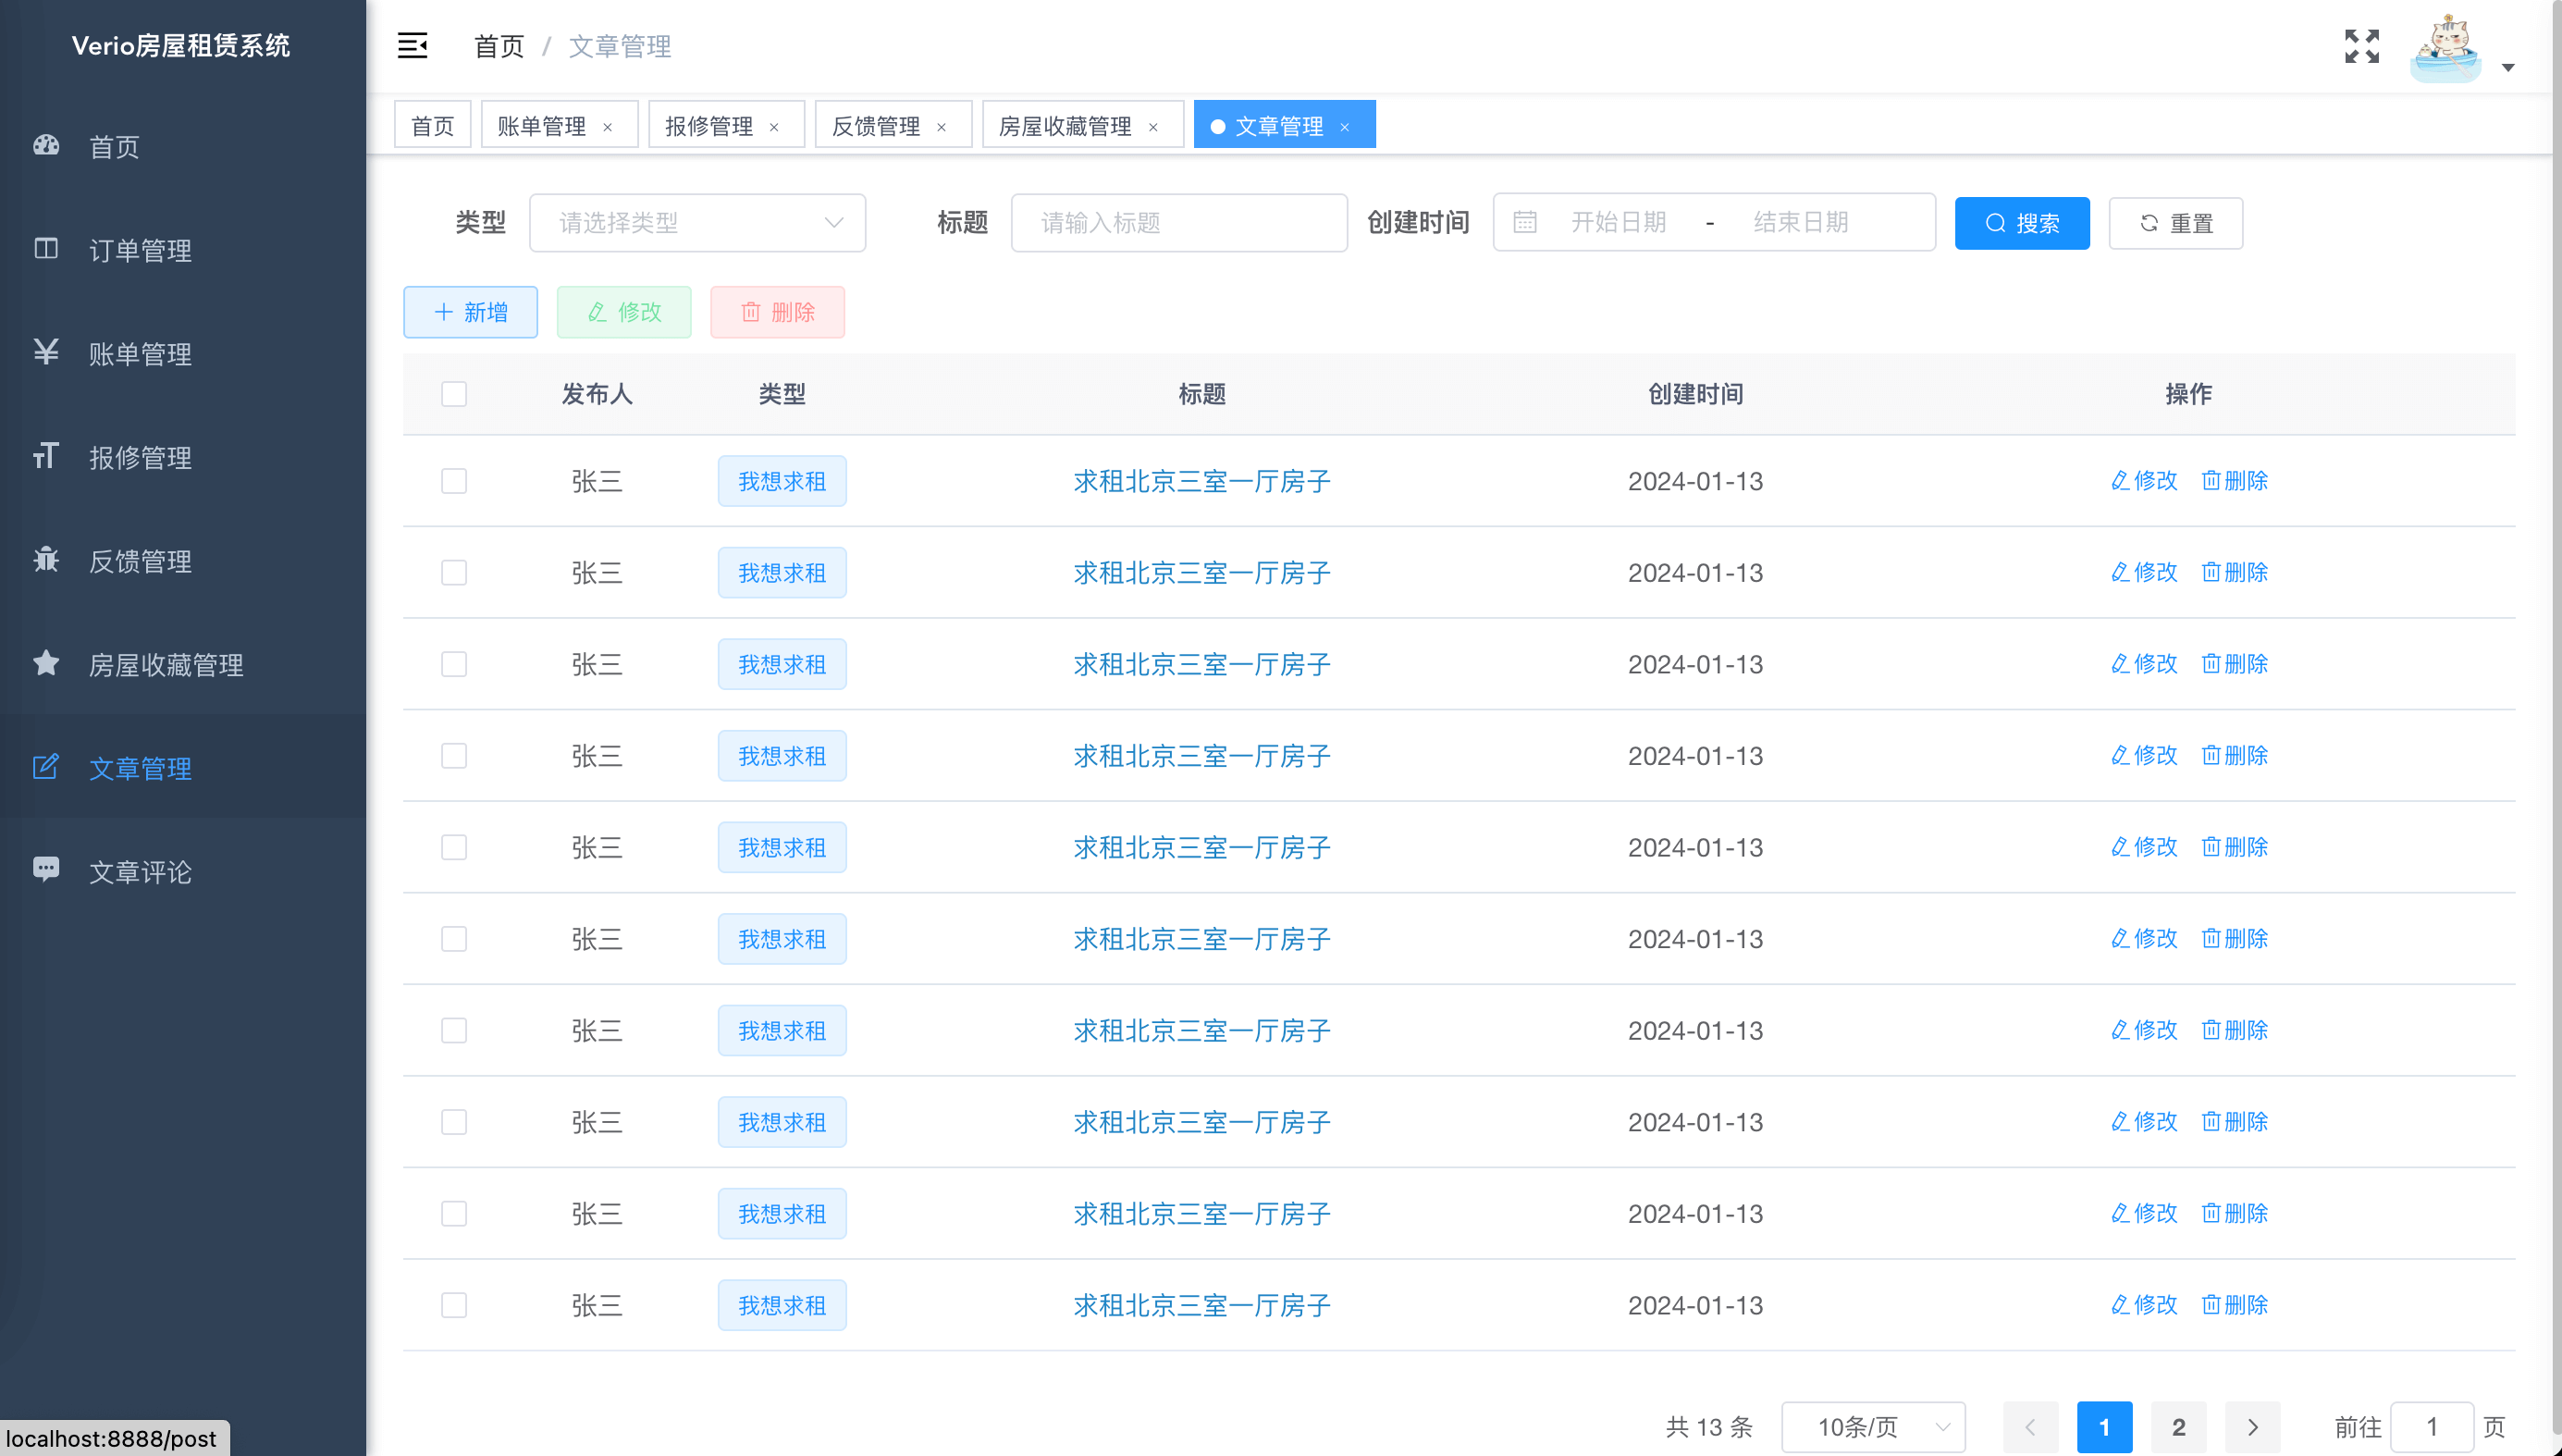Viewport: 2562px width, 1456px height.
Task: Expand the 请选择类型 dropdown
Action: [696, 222]
